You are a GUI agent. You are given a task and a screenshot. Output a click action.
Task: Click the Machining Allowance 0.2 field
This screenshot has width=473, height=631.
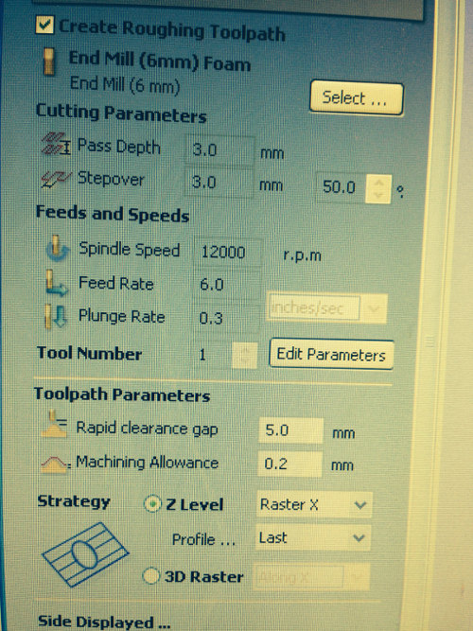point(289,464)
